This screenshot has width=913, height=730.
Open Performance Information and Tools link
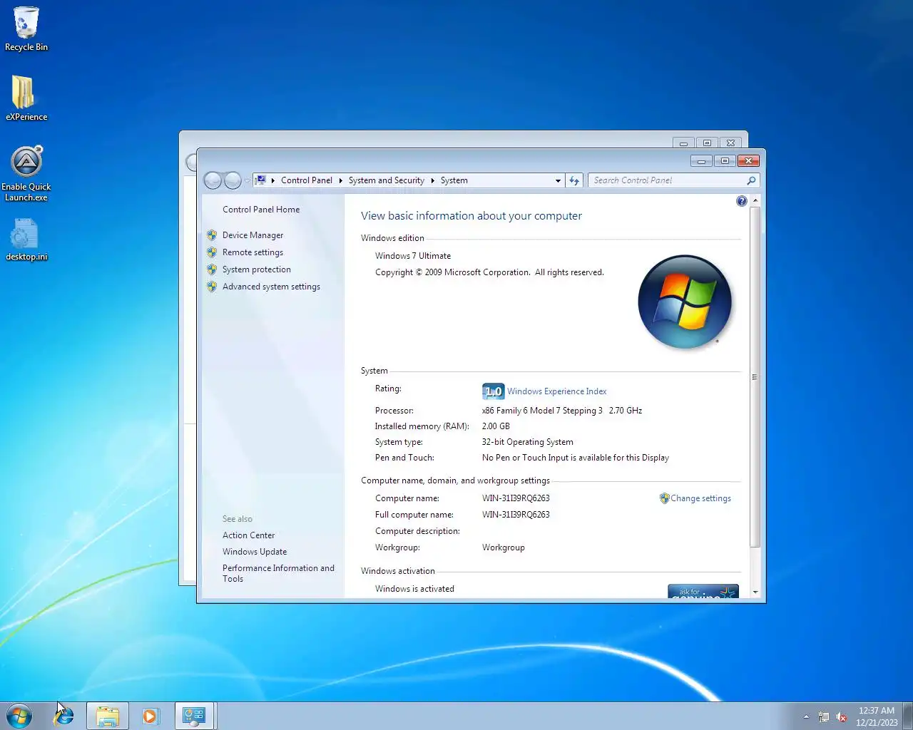278,573
